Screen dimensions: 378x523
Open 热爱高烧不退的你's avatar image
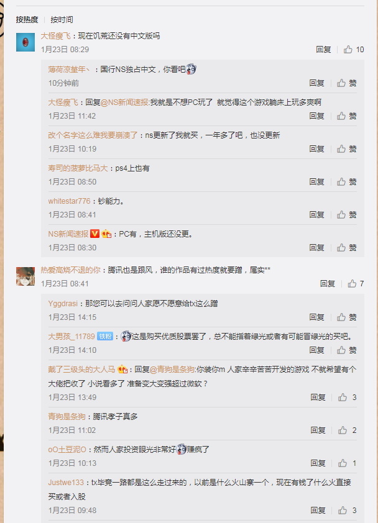pyautogui.click(x=25, y=276)
